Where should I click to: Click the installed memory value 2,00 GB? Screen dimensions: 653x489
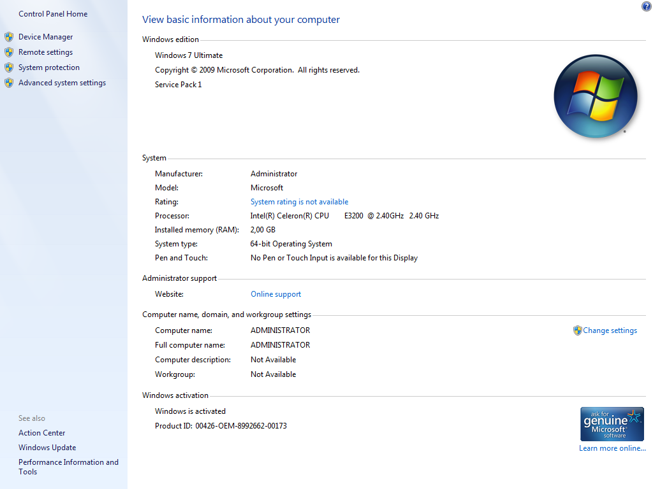pos(263,230)
